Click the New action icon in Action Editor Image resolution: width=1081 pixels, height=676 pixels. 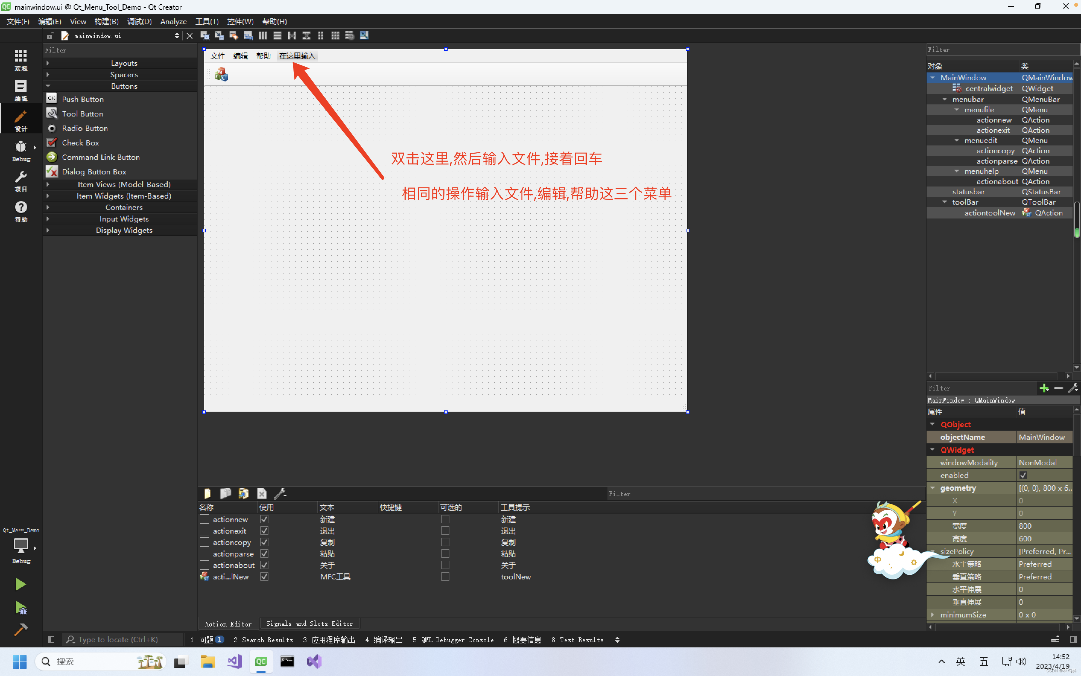pos(207,493)
